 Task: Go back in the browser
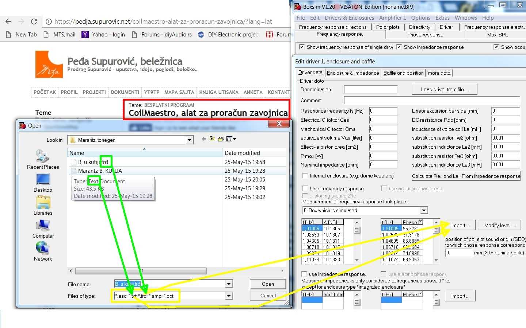(x=9, y=22)
